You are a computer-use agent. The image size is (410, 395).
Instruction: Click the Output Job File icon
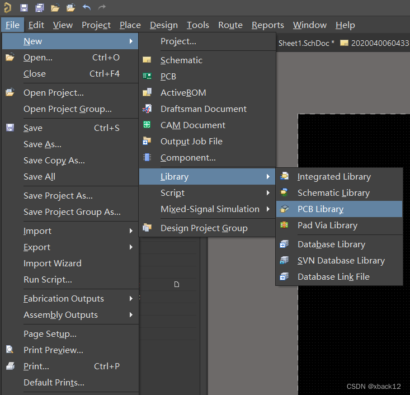[147, 141]
